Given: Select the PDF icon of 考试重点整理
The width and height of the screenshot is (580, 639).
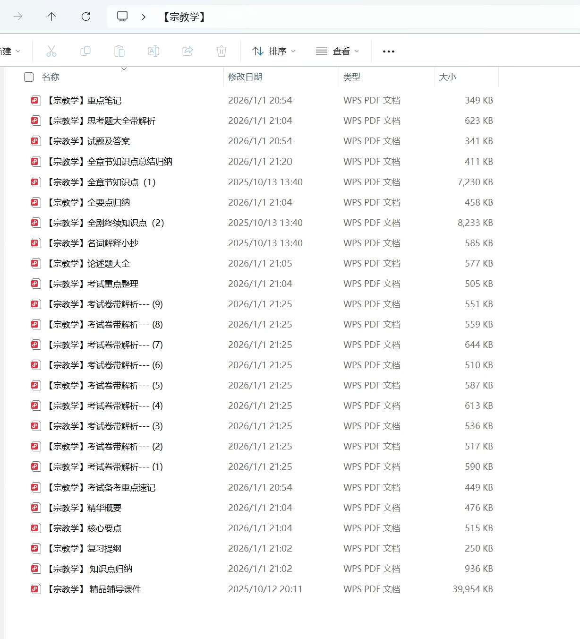Looking at the screenshot, I should pos(35,284).
